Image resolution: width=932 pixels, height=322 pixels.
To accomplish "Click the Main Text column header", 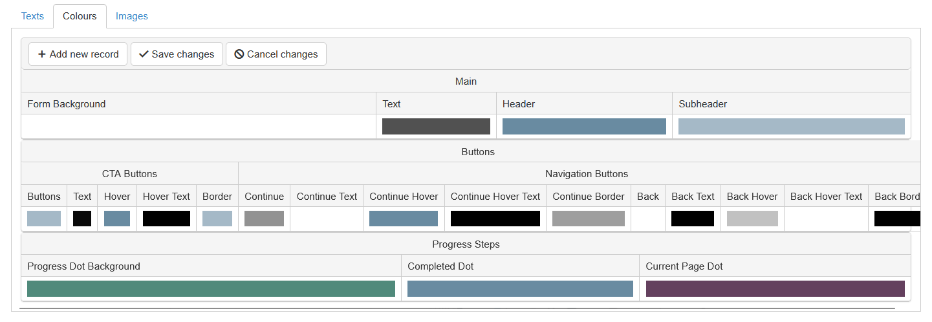I will pyautogui.click(x=436, y=103).
